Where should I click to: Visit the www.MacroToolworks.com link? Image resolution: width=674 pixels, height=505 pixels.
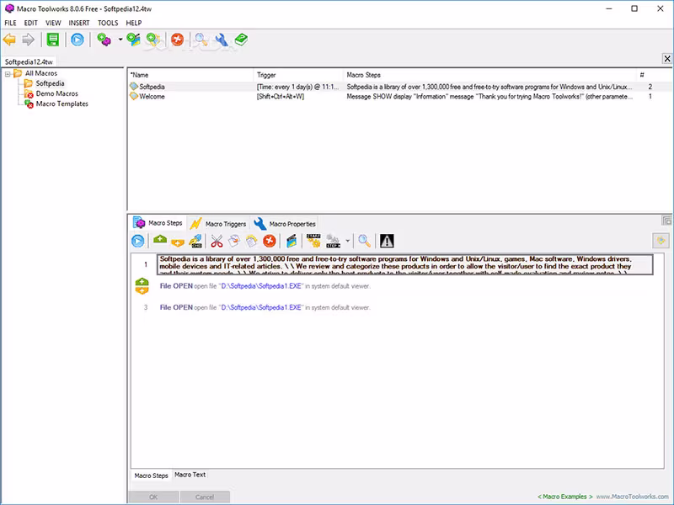tap(632, 497)
